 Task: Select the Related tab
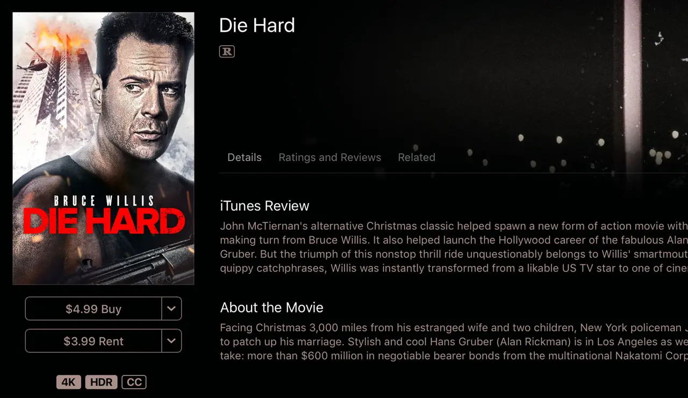417,158
